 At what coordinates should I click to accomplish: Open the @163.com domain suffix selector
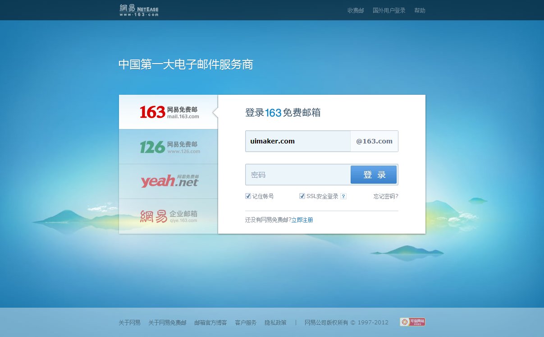(x=374, y=141)
